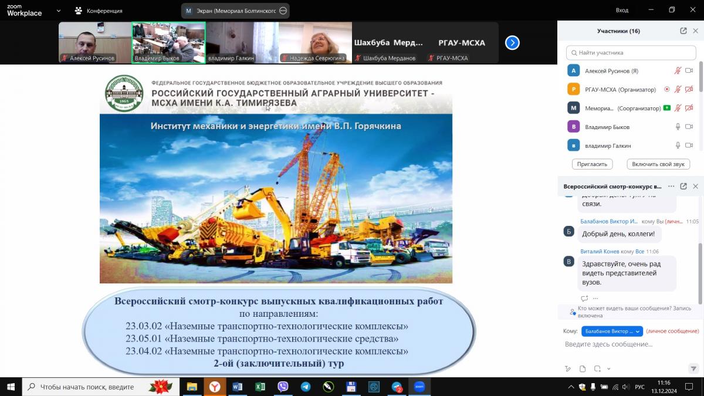Screen dimensions: 704x396
Task: Select РГАУ-МСХА video tile
Action: pos(462,42)
